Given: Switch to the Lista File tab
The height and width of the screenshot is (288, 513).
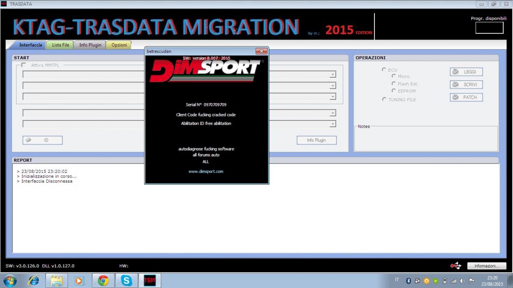Looking at the screenshot, I should coord(60,45).
